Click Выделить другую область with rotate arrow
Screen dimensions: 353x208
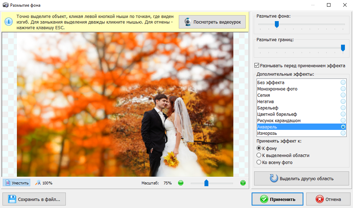[302, 178]
